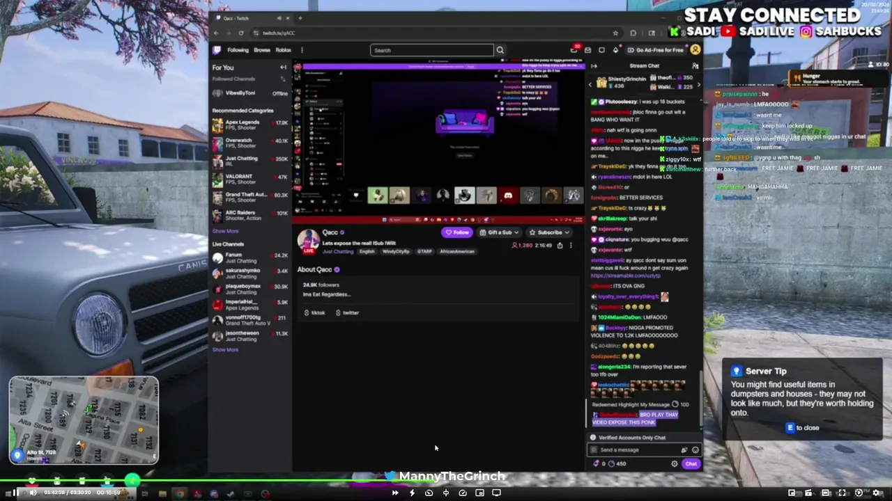Bookmark the page with the star icon
The width and height of the screenshot is (892, 501).
click(x=615, y=33)
